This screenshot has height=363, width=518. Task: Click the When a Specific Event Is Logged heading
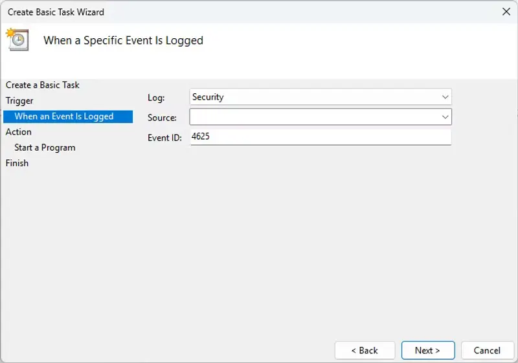click(x=123, y=40)
